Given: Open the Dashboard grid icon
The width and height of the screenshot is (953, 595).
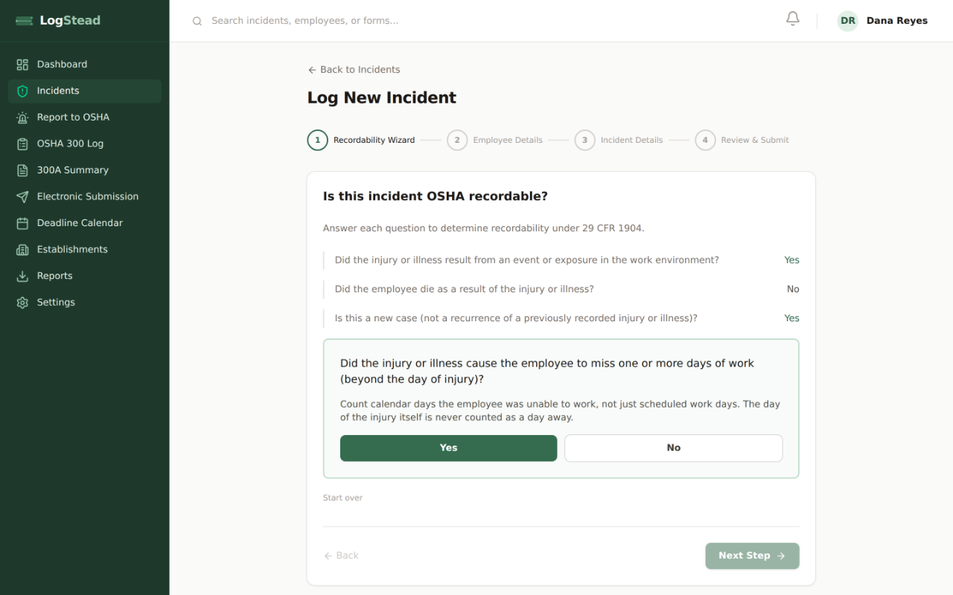Looking at the screenshot, I should (x=22, y=65).
